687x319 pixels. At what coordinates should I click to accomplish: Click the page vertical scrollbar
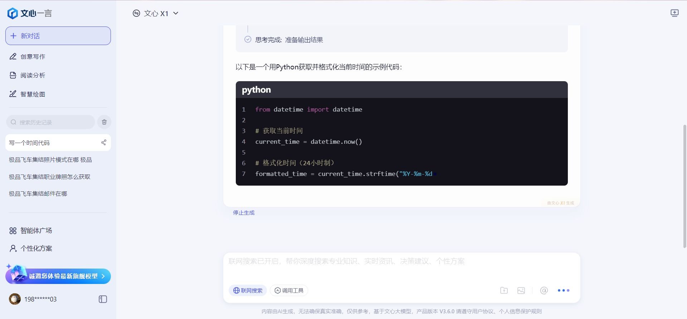[x=684, y=186]
